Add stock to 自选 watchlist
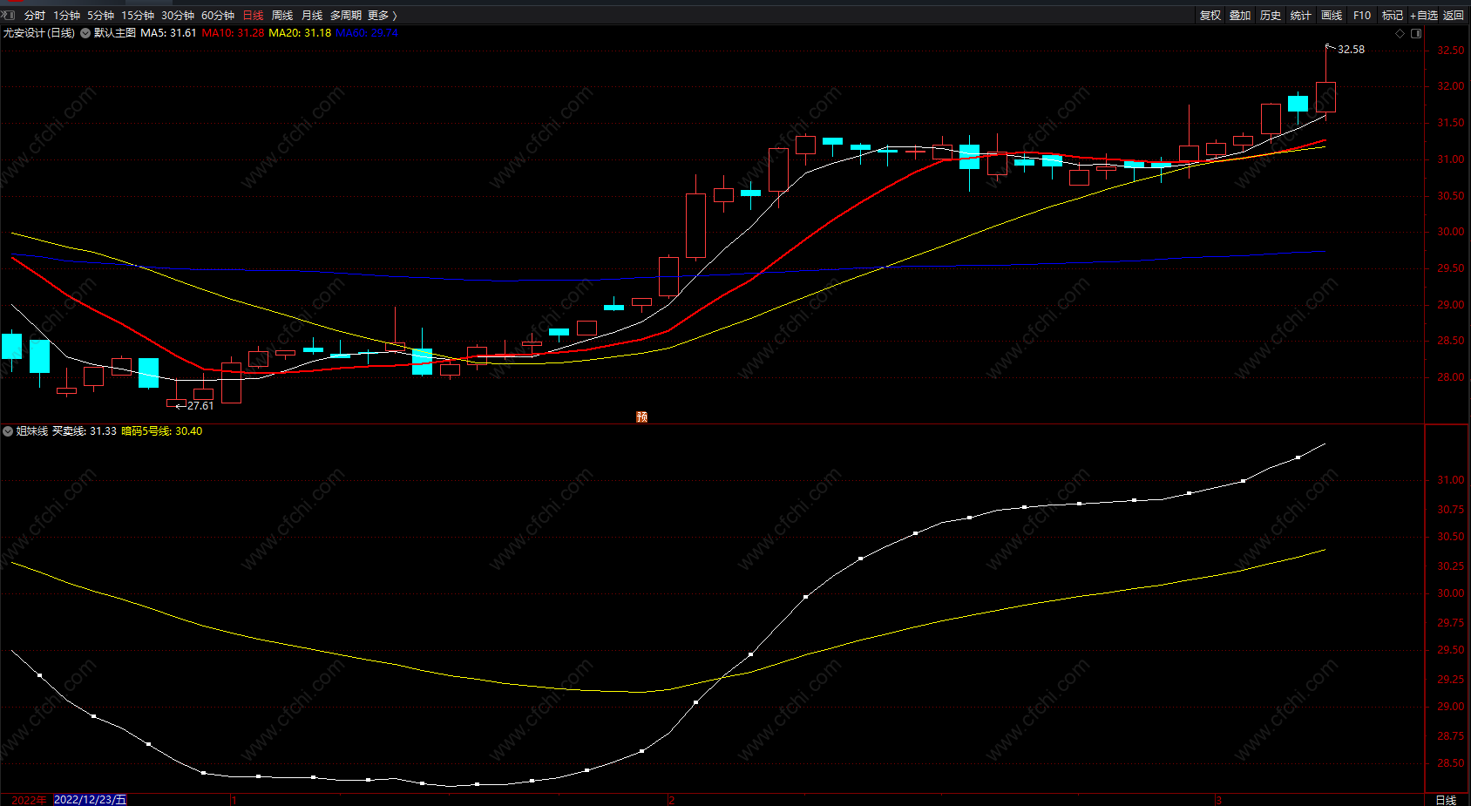 (1424, 16)
